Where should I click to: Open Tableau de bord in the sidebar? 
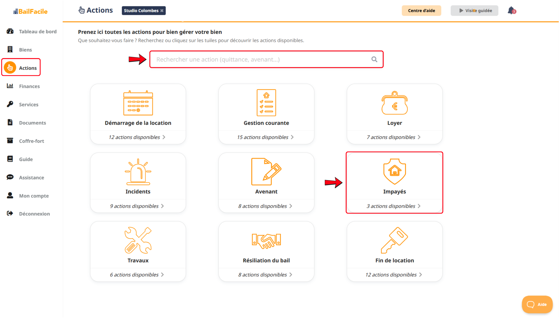coord(37,31)
